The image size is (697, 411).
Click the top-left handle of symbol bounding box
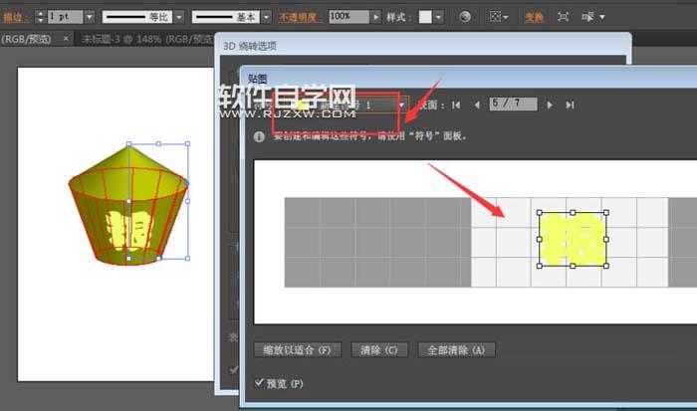coord(540,213)
